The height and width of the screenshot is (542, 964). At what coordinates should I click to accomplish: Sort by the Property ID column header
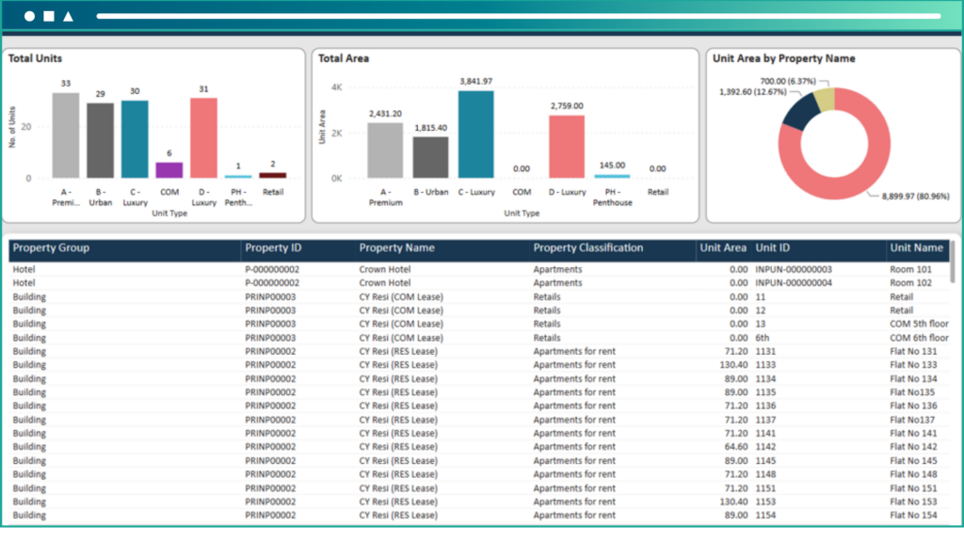click(273, 248)
